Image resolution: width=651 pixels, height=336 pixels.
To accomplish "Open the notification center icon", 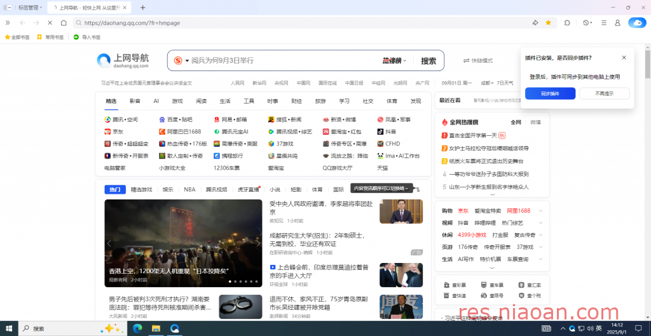I will 638,328.
